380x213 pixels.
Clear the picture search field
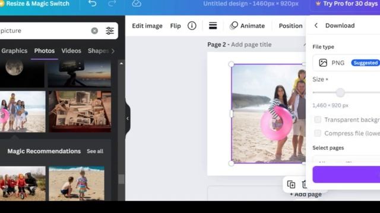tap(94, 31)
